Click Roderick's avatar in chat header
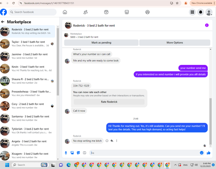Viewport: 216px width, 169px height. [68, 26]
